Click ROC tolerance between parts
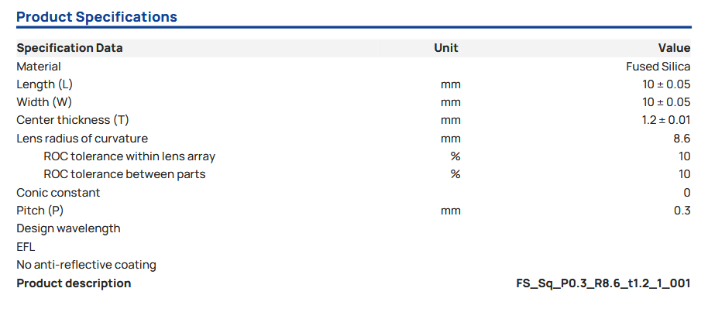The image size is (708, 319). tap(125, 174)
